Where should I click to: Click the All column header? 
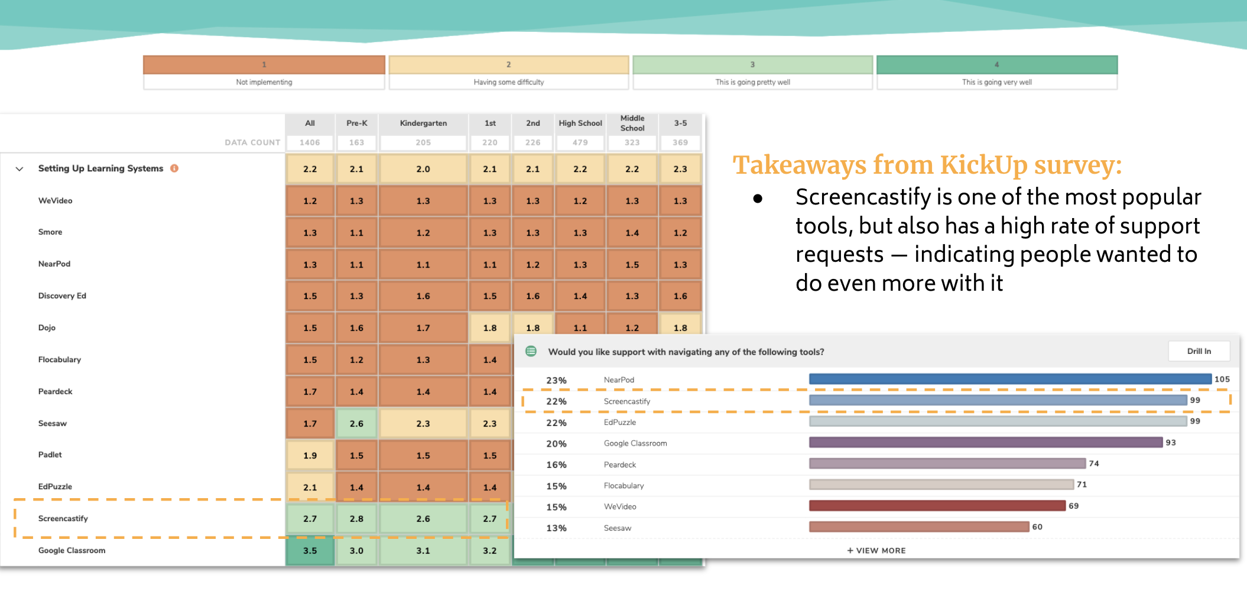pos(310,123)
